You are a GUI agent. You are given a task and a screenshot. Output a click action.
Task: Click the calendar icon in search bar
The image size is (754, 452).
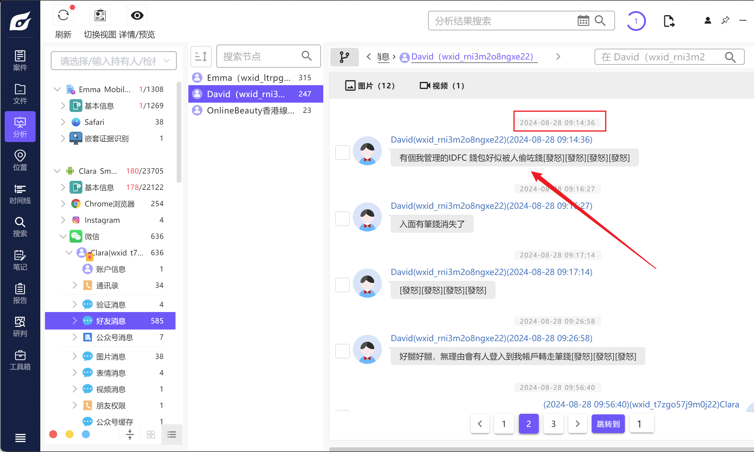pos(583,21)
